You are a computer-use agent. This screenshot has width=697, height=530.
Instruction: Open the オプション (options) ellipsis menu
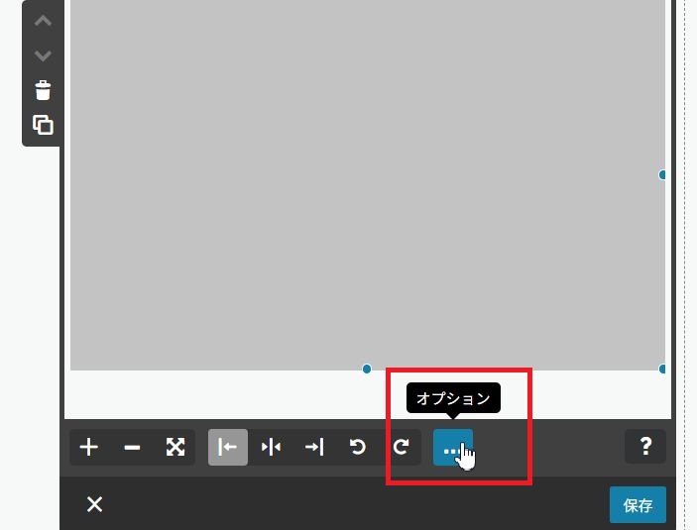pos(453,447)
